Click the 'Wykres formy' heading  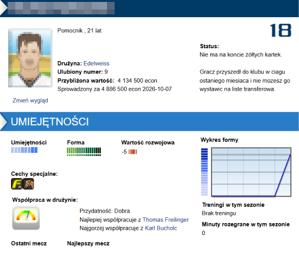219,140
